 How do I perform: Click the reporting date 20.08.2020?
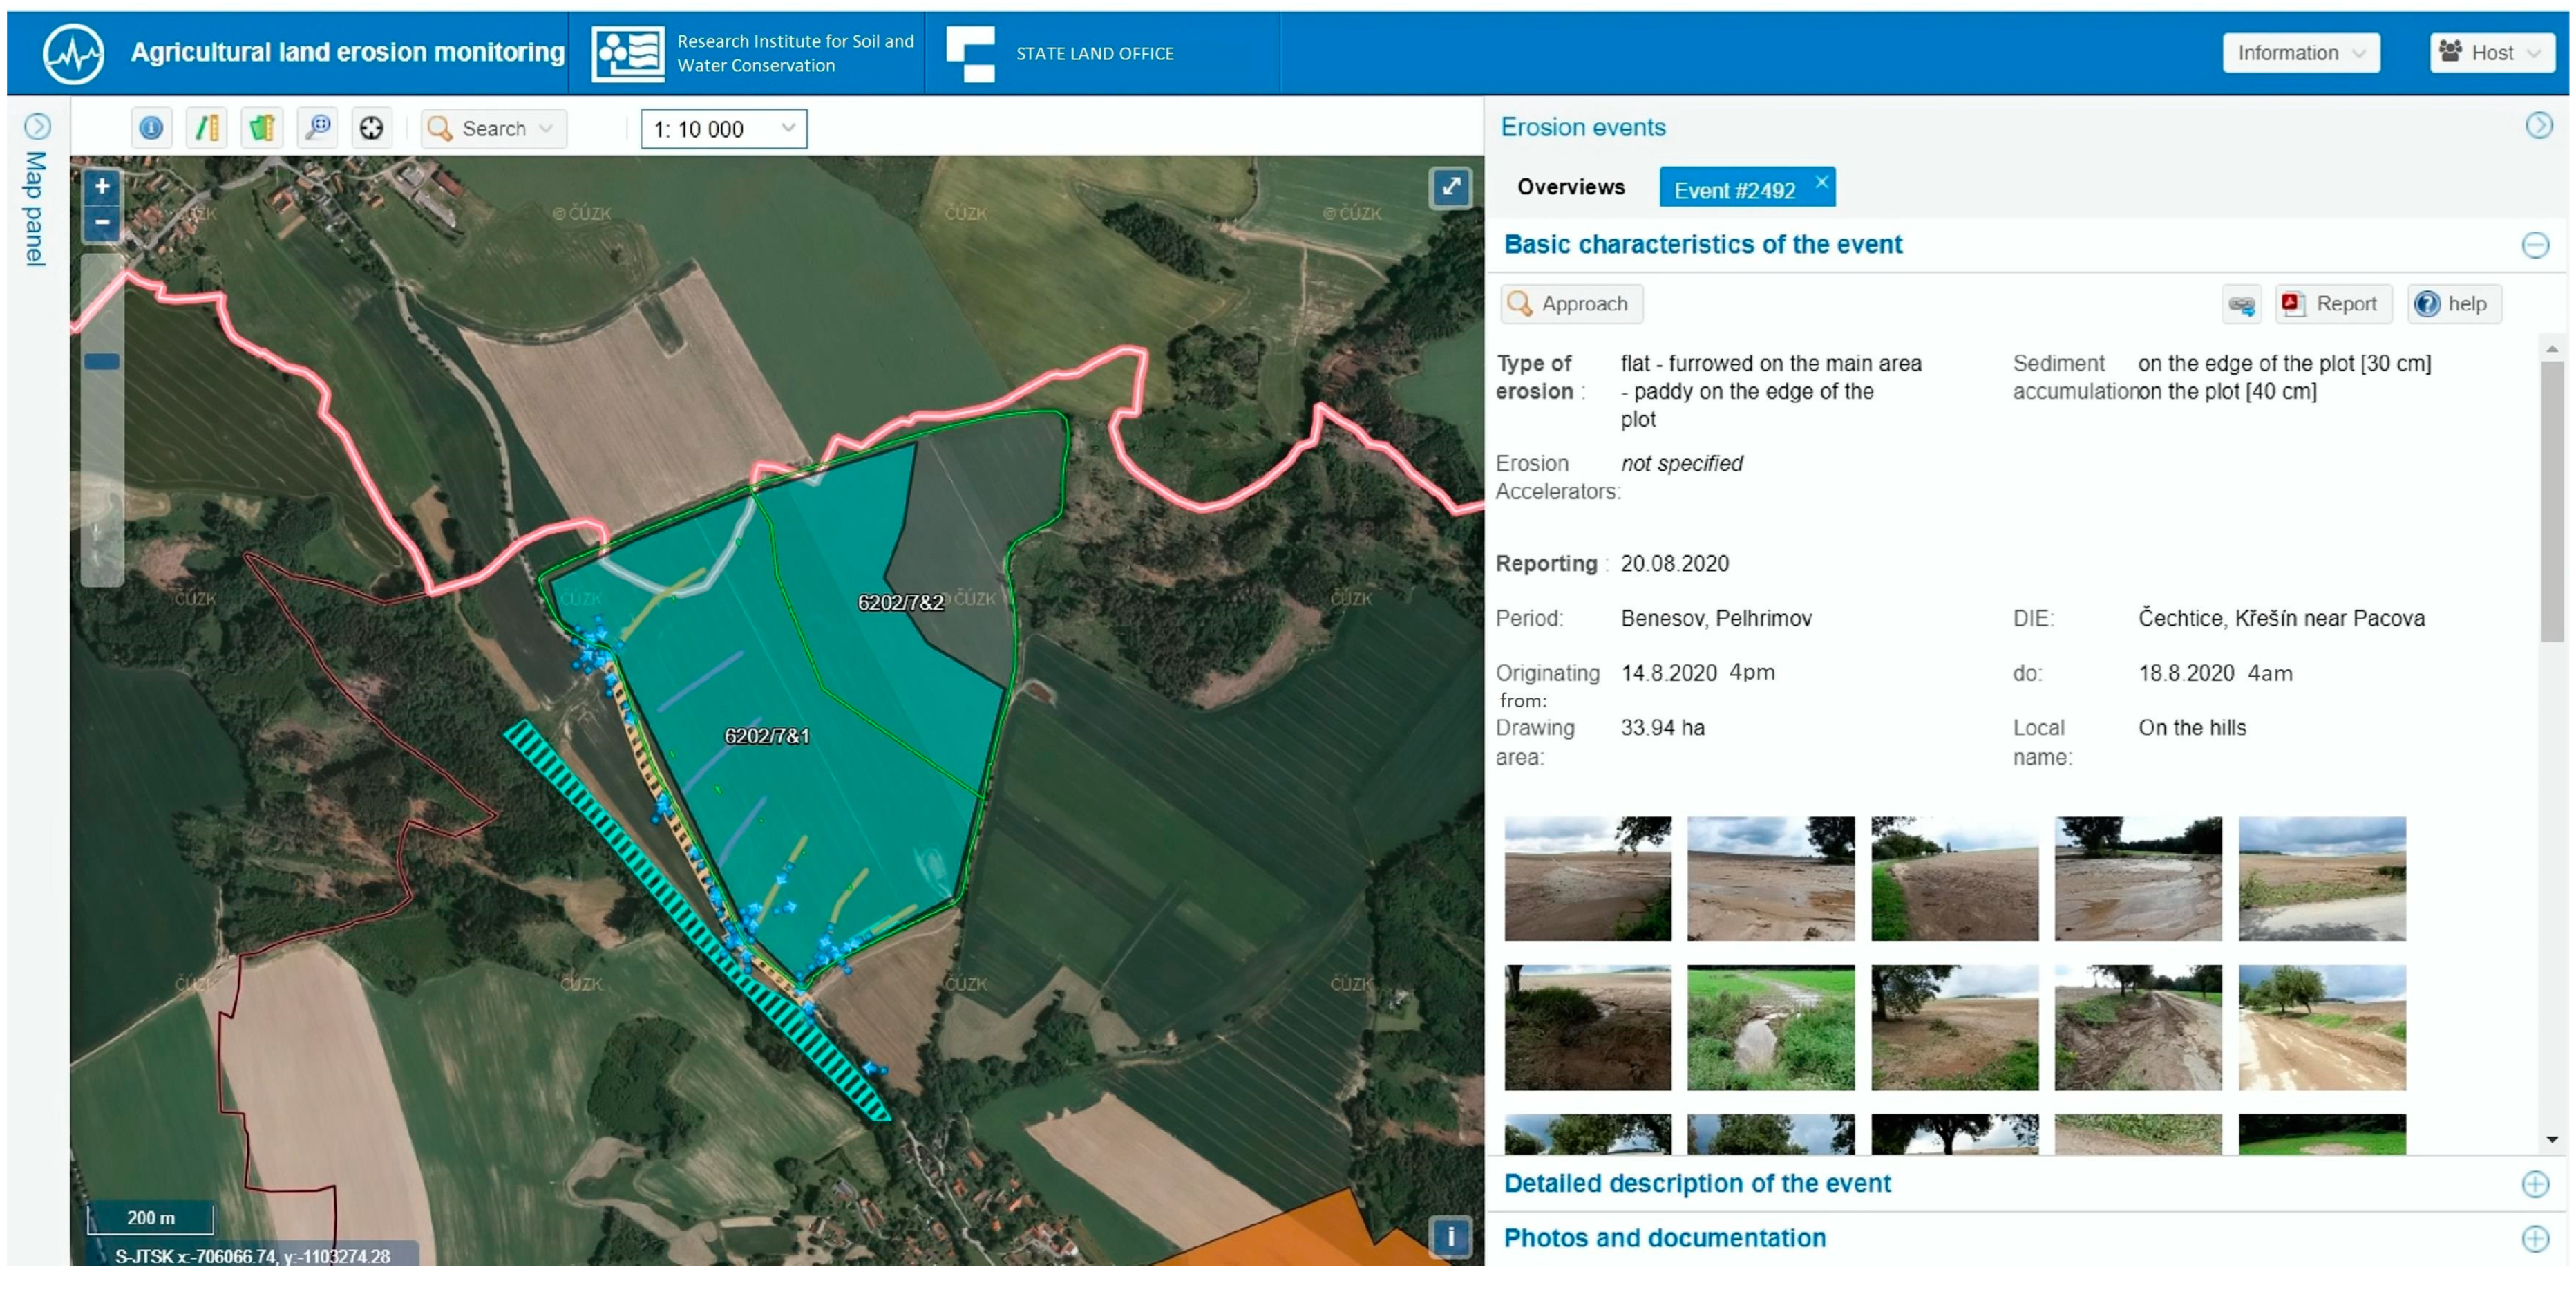tap(1675, 563)
